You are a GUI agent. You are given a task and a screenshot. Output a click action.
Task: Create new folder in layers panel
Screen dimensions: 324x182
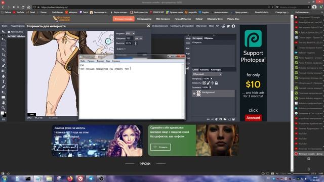225,119
